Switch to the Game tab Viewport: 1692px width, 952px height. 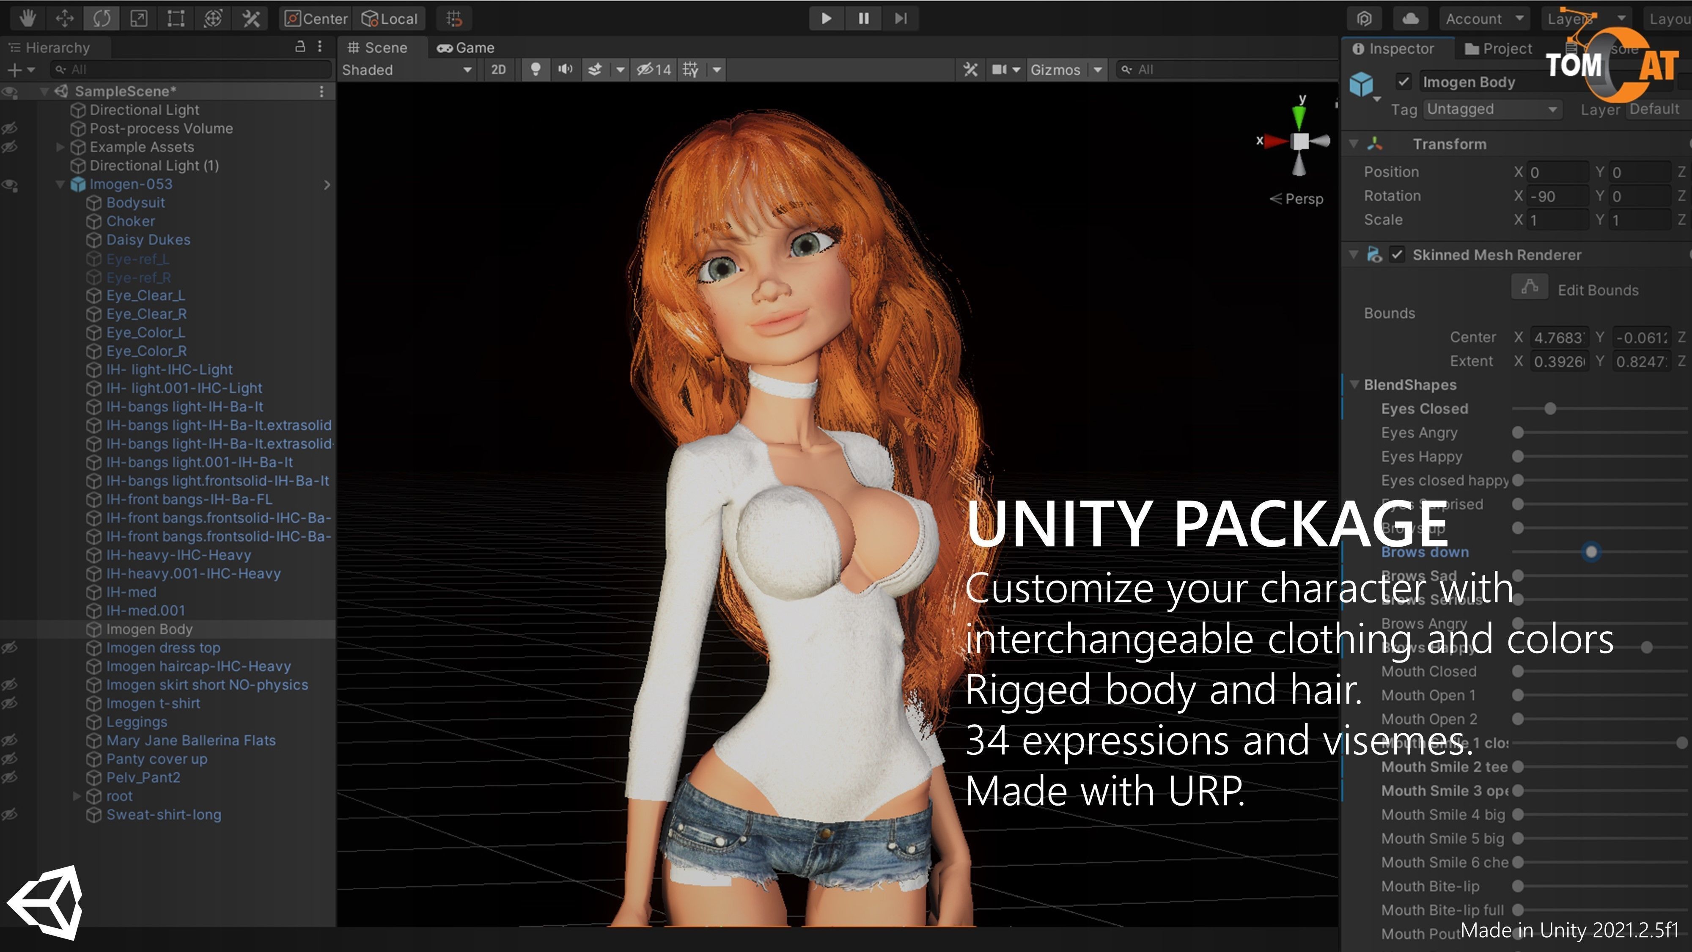coord(466,48)
